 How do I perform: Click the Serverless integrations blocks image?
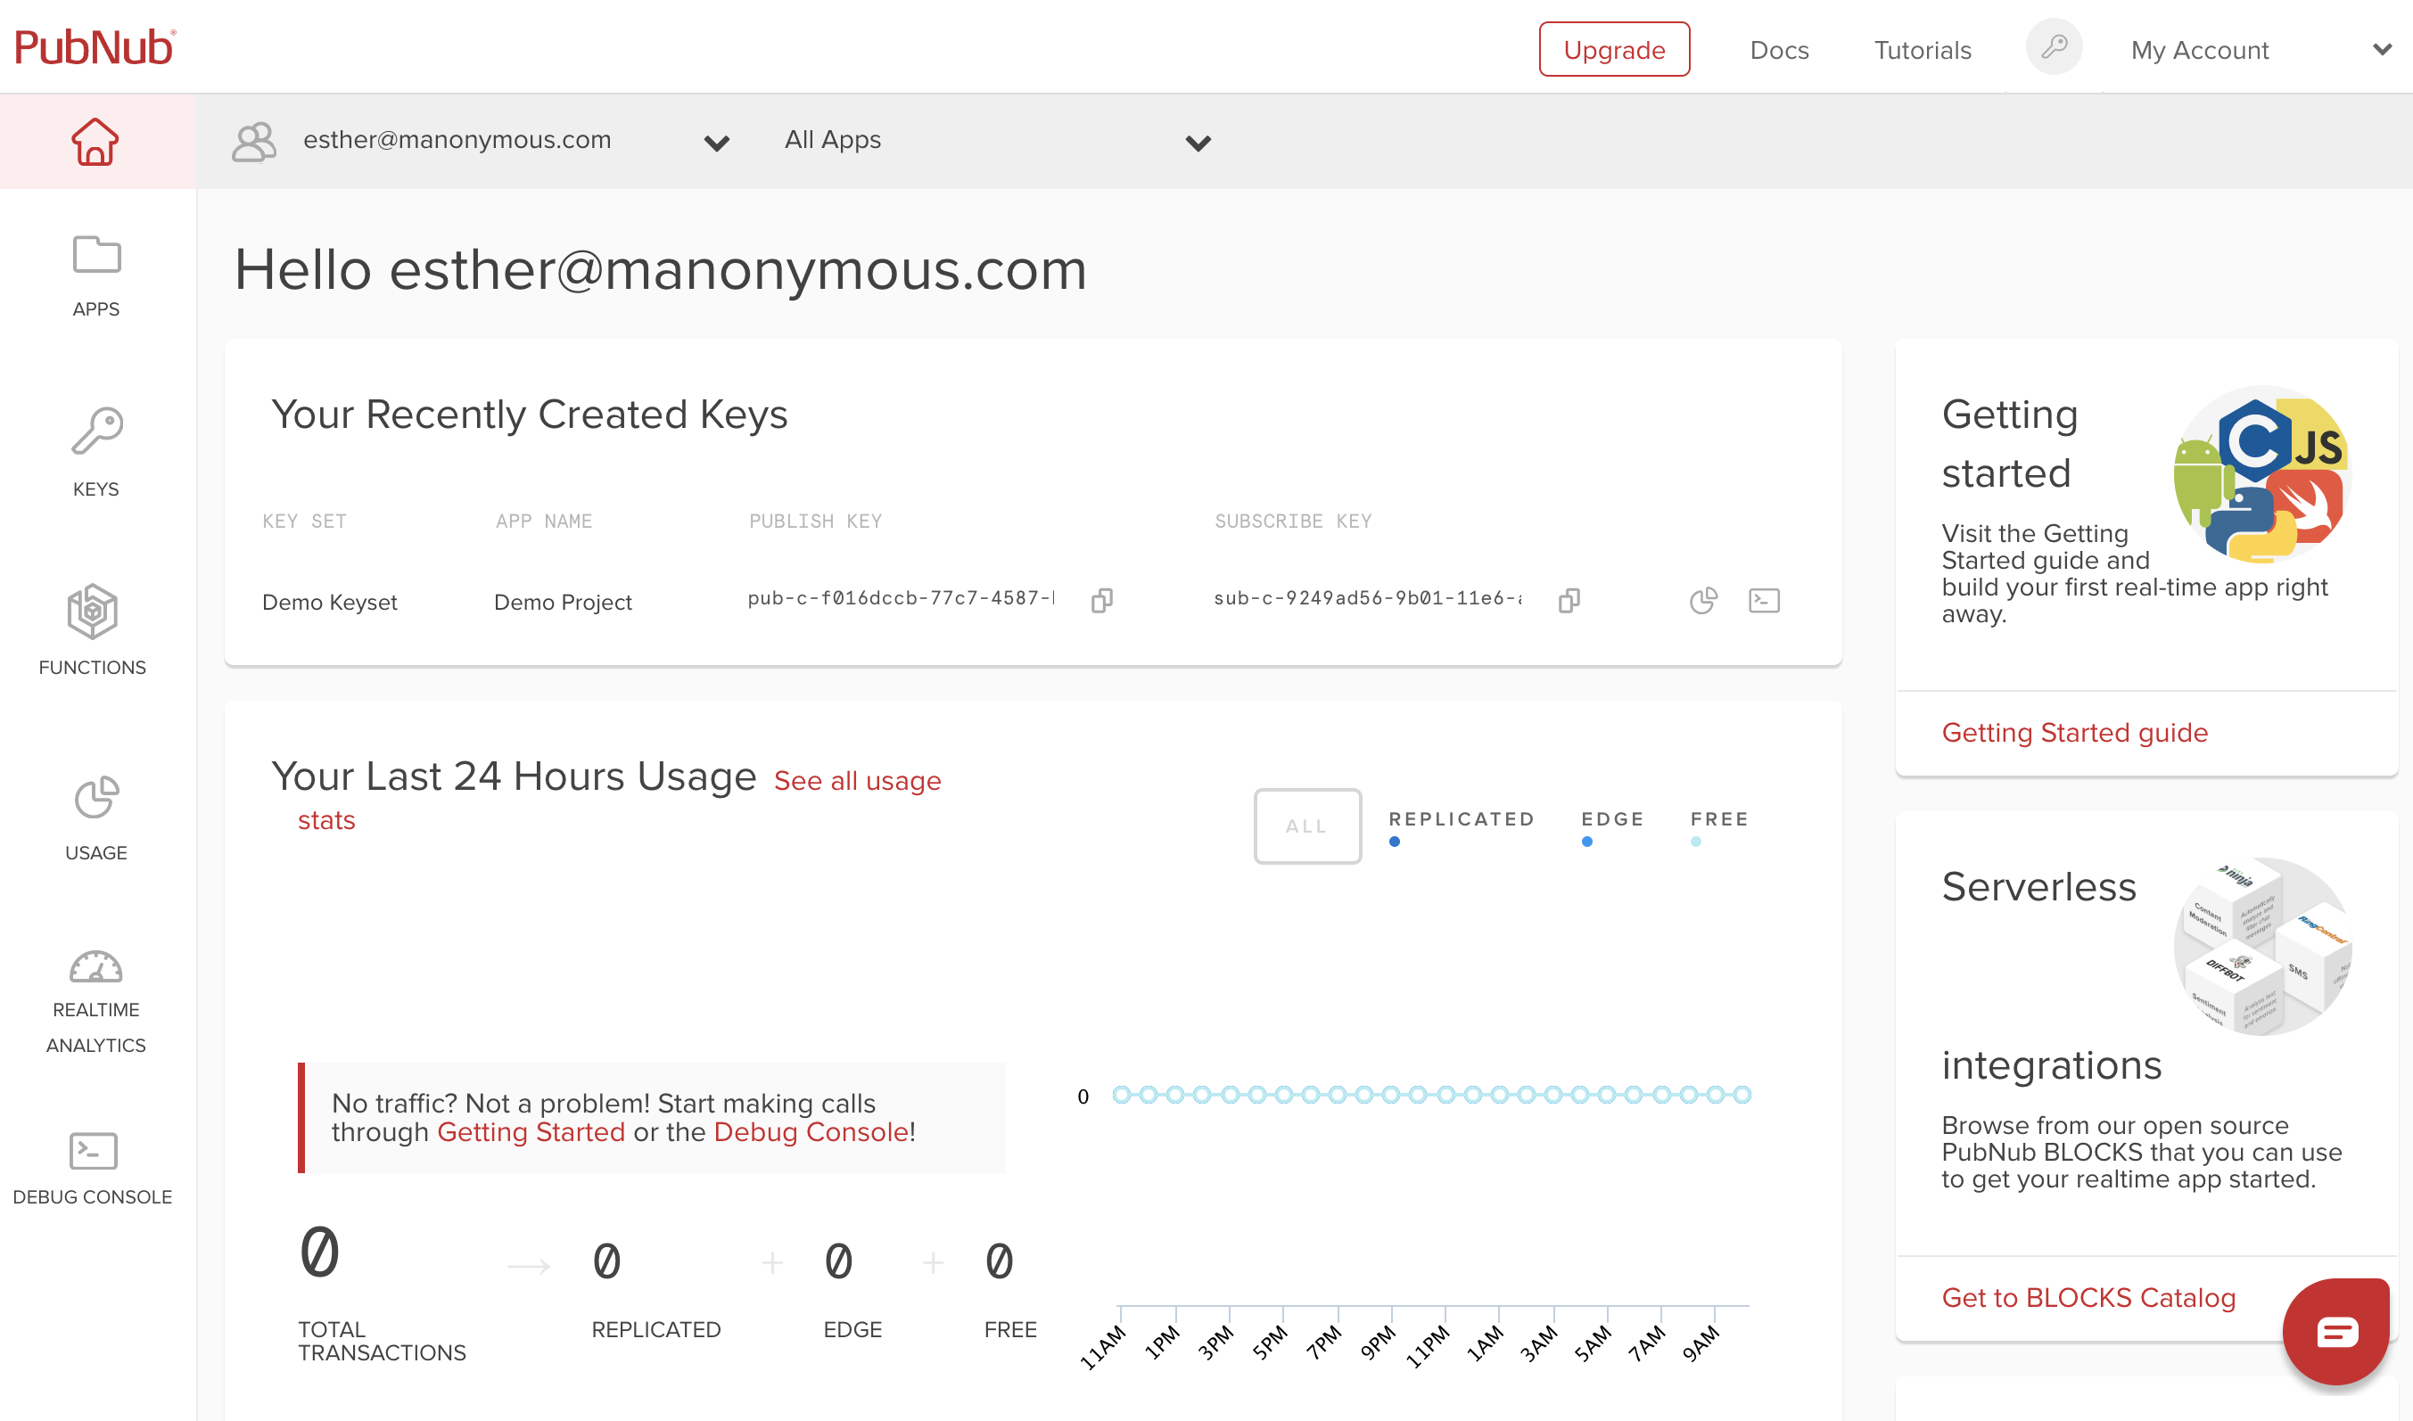coord(2261,946)
